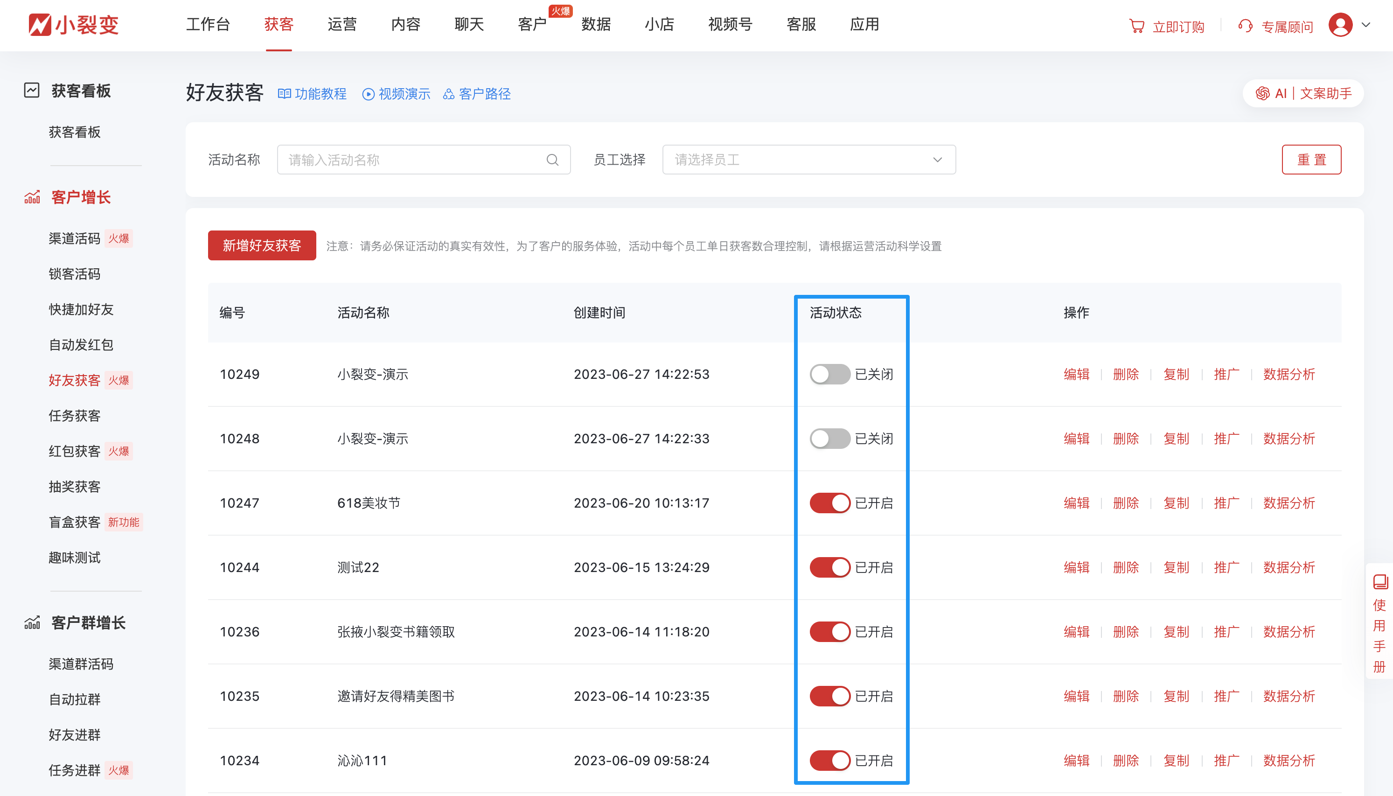Open 数据分析 for activity 10247
The width and height of the screenshot is (1393, 796).
click(1289, 503)
